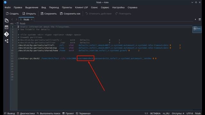Screen dimensions: 205x115
Task: Open the Сервис menu
Action: 105,7
